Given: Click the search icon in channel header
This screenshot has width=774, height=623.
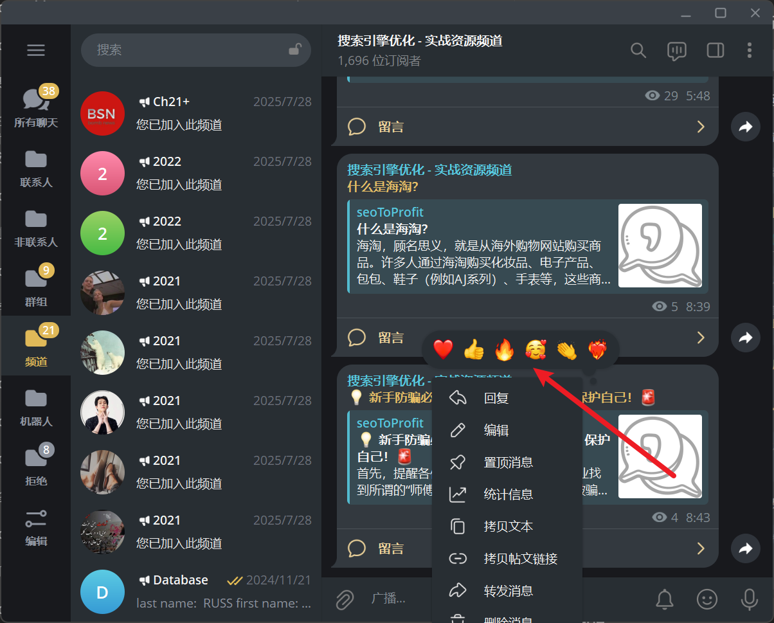Looking at the screenshot, I should 638,50.
